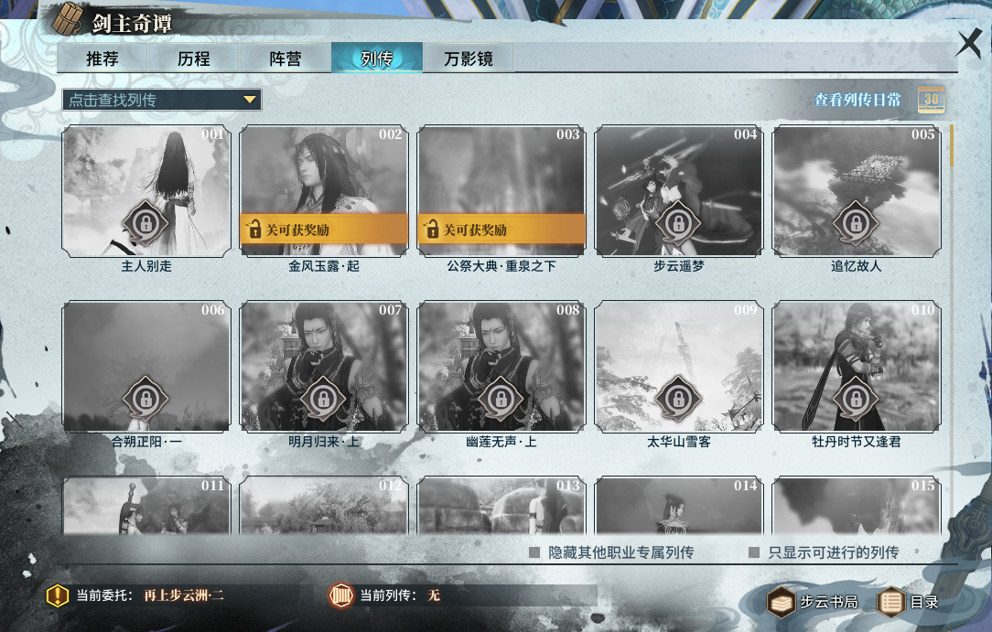The height and width of the screenshot is (632, 992).
Task: Click the 关可获奖励 banner on 金风玉露·起
Action: [x=324, y=230]
